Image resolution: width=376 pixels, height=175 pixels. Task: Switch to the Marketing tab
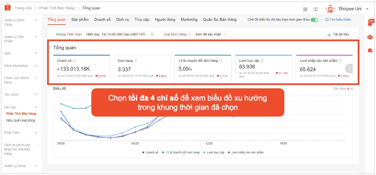click(x=189, y=19)
